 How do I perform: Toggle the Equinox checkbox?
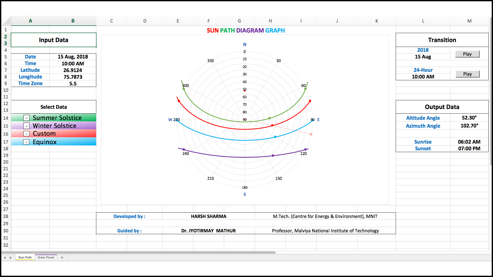click(x=26, y=142)
